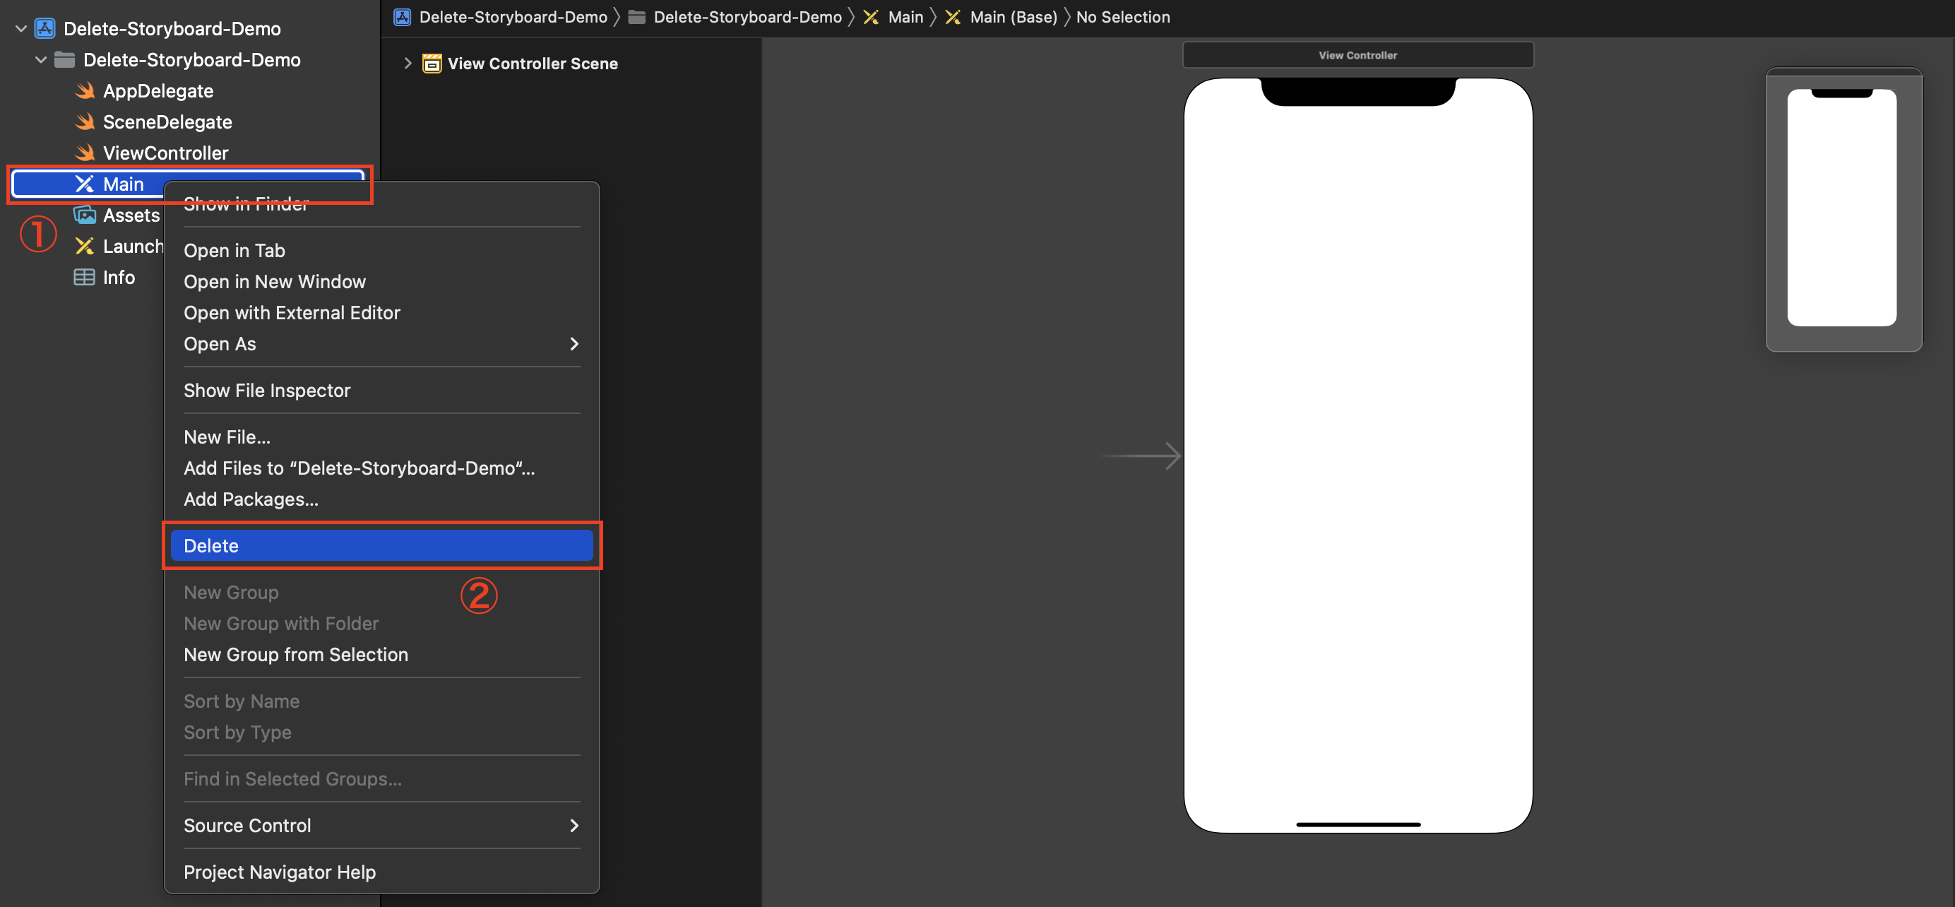Click the disabled Sort by Name item
1955x907 pixels.
[381, 702]
